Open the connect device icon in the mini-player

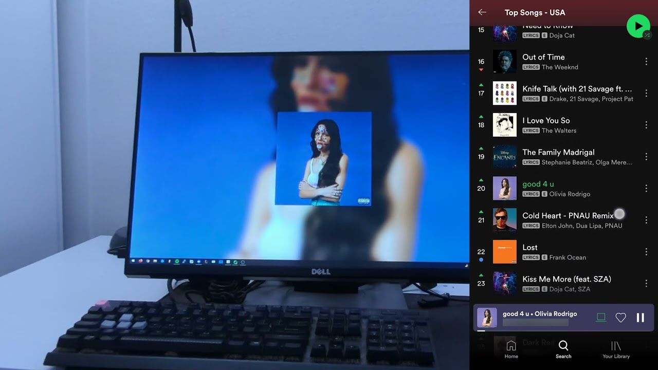601,318
